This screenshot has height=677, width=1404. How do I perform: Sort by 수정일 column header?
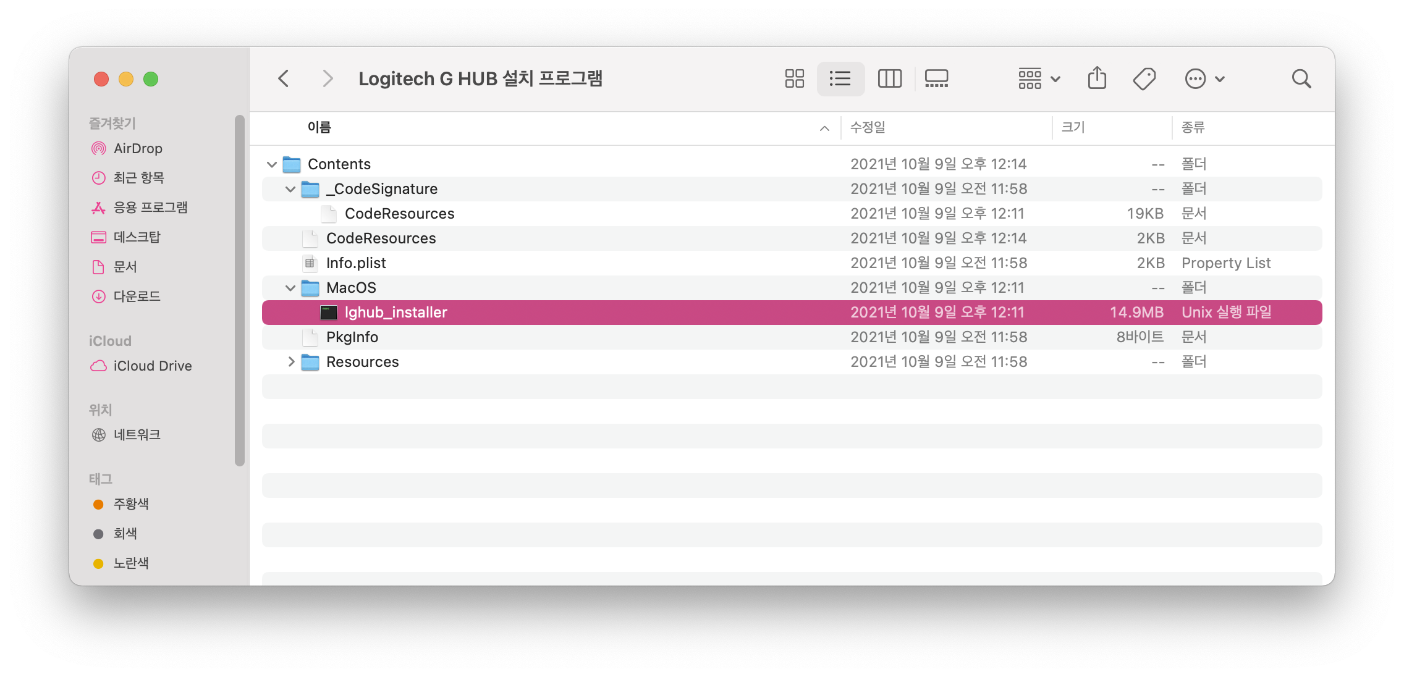[868, 127]
